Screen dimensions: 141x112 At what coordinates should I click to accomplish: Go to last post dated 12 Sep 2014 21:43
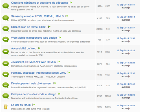[126, 84]
